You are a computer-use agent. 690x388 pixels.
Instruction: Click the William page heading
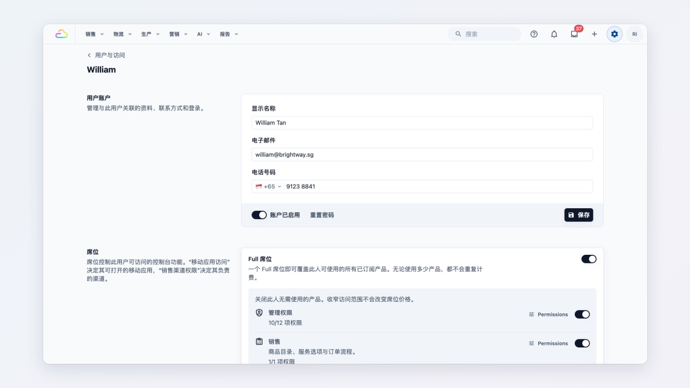[101, 70]
